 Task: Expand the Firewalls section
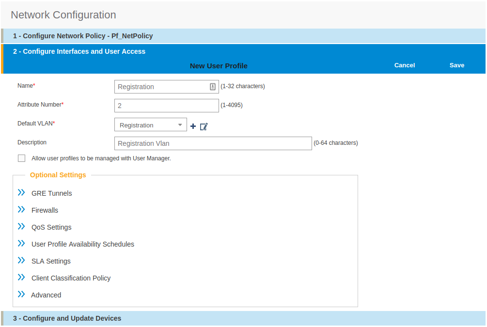tap(21, 209)
